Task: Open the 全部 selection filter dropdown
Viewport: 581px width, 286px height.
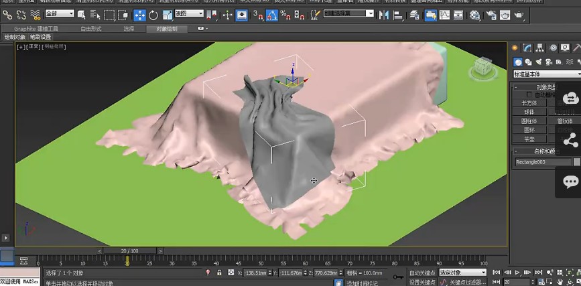Action: [x=59, y=13]
